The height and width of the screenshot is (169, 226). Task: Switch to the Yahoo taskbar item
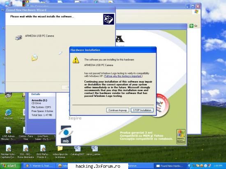pyautogui.click(x=62, y=166)
